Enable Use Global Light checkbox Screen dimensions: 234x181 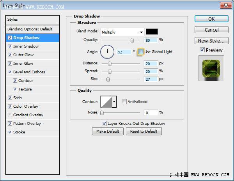click(x=141, y=52)
